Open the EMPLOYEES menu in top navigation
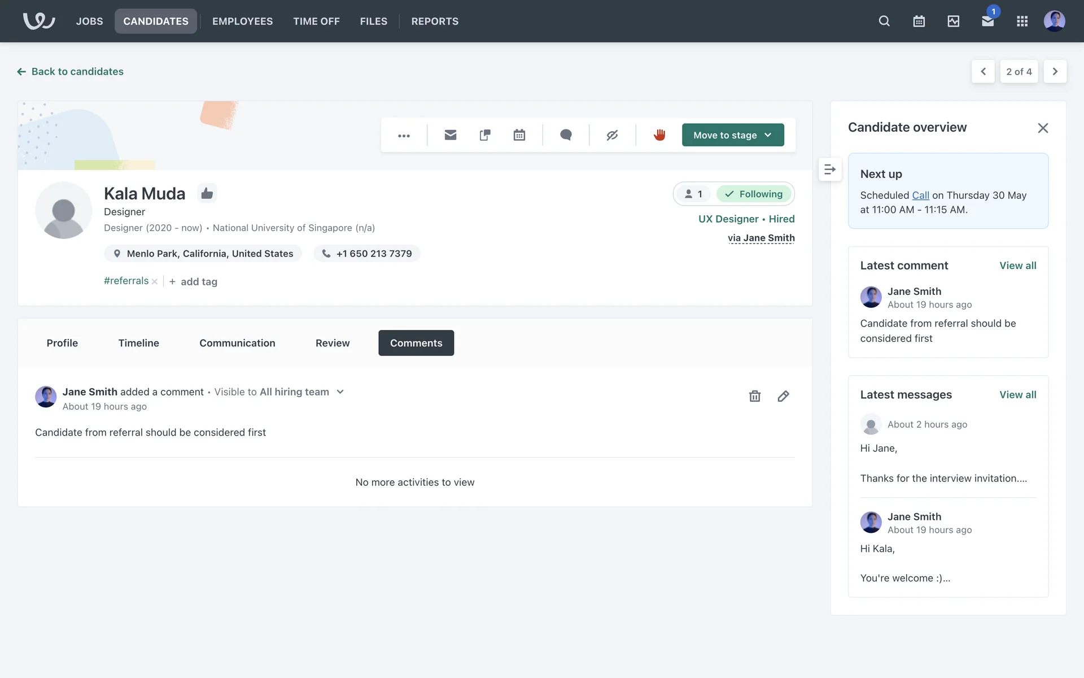The image size is (1084, 678). coord(242,21)
